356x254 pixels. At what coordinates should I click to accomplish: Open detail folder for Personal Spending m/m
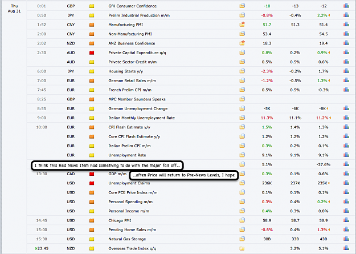[242, 201]
